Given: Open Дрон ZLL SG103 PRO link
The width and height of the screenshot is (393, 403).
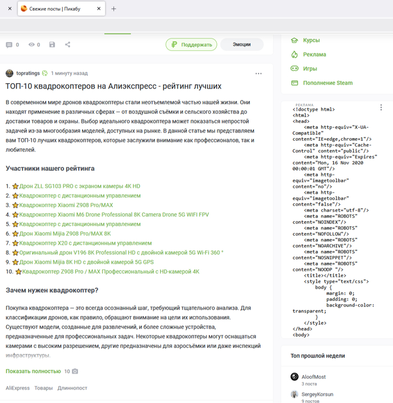Looking at the screenshot, I should [x=80, y=186].
